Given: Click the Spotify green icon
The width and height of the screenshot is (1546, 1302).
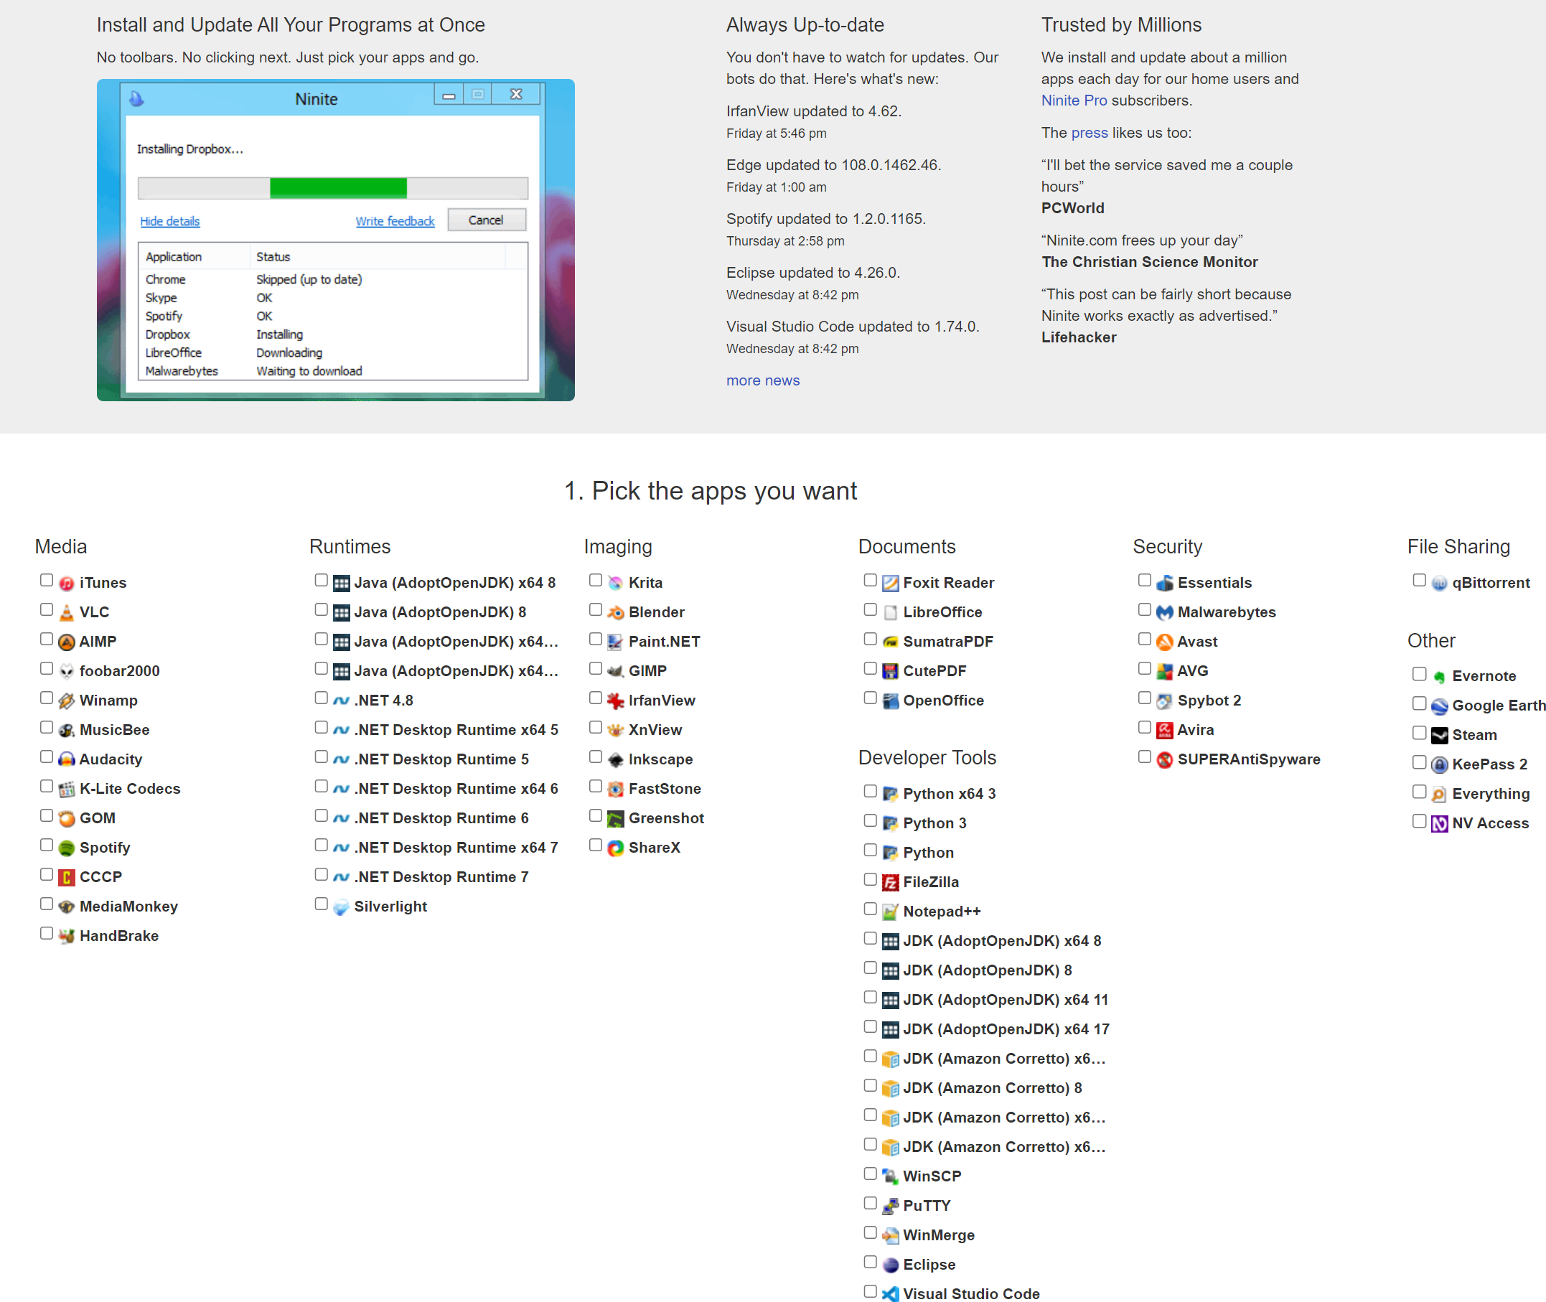Looking at the screenshot, I should [x=67, y=848].
